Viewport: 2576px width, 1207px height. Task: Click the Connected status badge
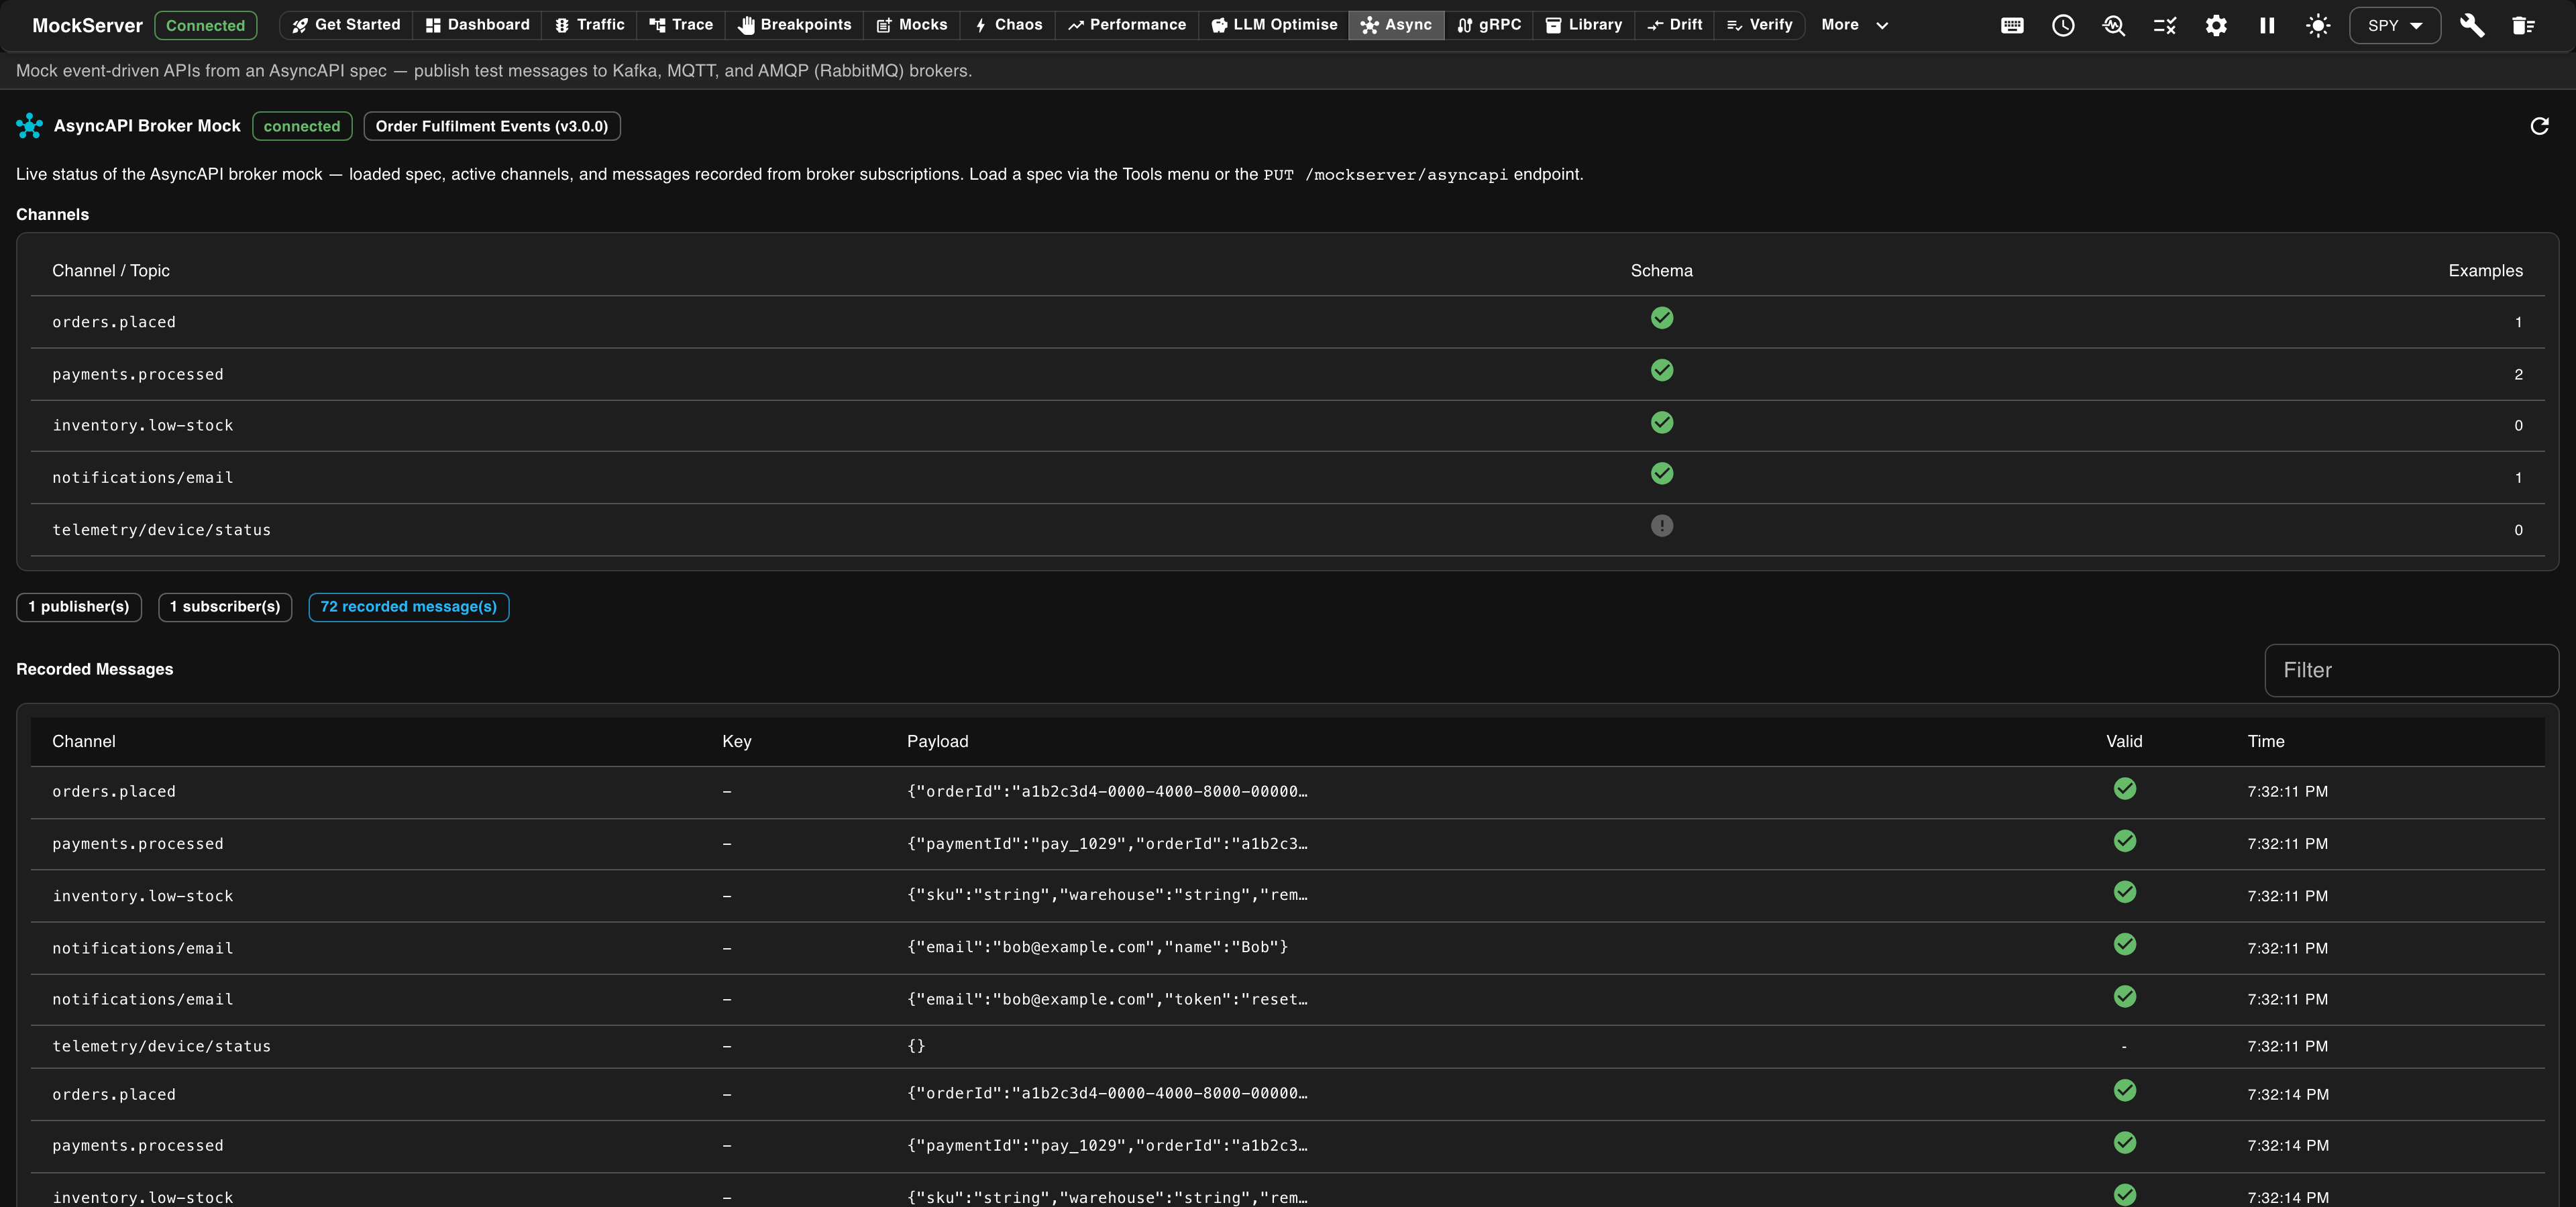pyautogui.click(x=205, y=26)
